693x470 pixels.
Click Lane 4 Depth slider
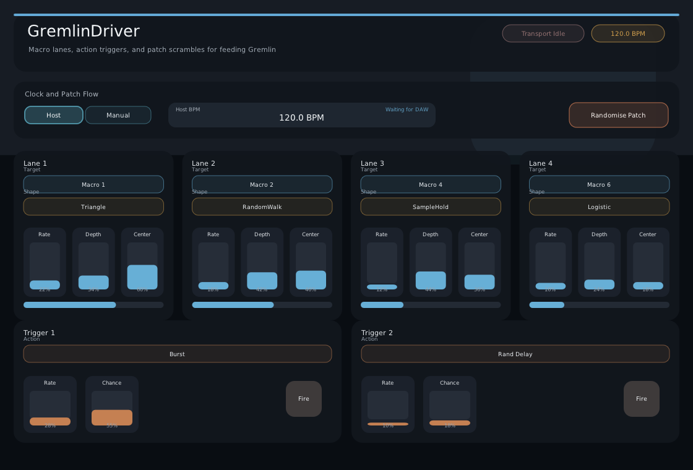pos(600,265)
